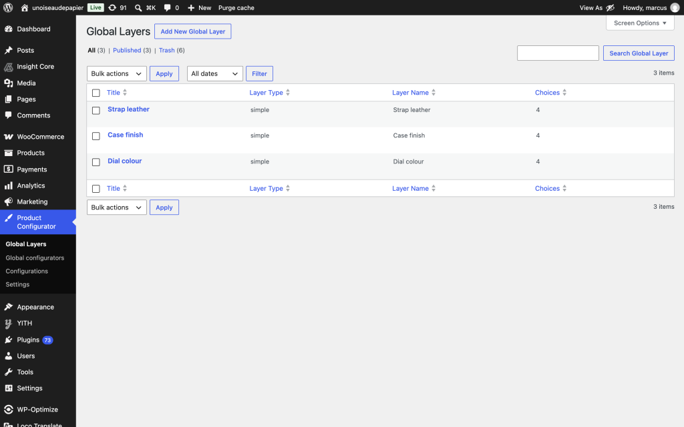The width and height of the screenshot is (684, 427).
Task: Click the Posts pin icon
Action: tap(8, 50)
